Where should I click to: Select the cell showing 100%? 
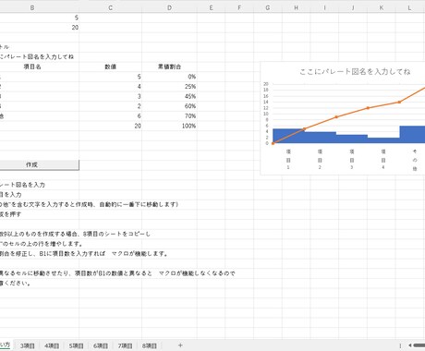pyautogui.click(x=169, y=126)
